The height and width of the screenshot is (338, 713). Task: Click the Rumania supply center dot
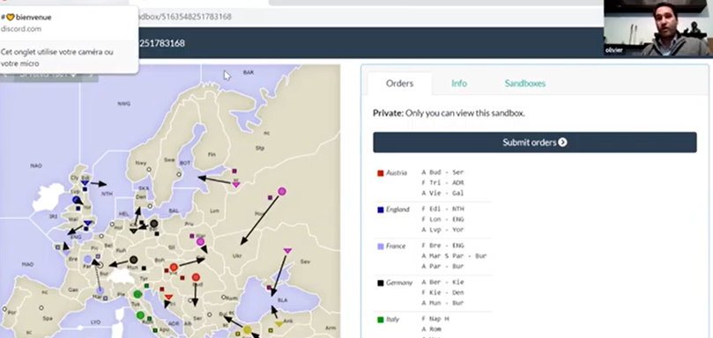(224, 298)
